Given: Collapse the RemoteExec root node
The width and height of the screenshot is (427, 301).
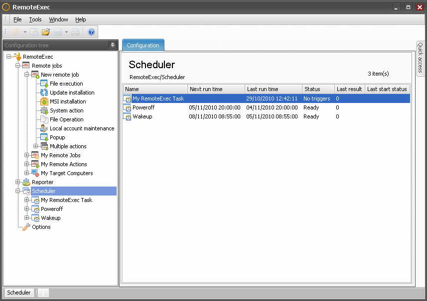Looking at the screenshot, I should click(8, 57).
